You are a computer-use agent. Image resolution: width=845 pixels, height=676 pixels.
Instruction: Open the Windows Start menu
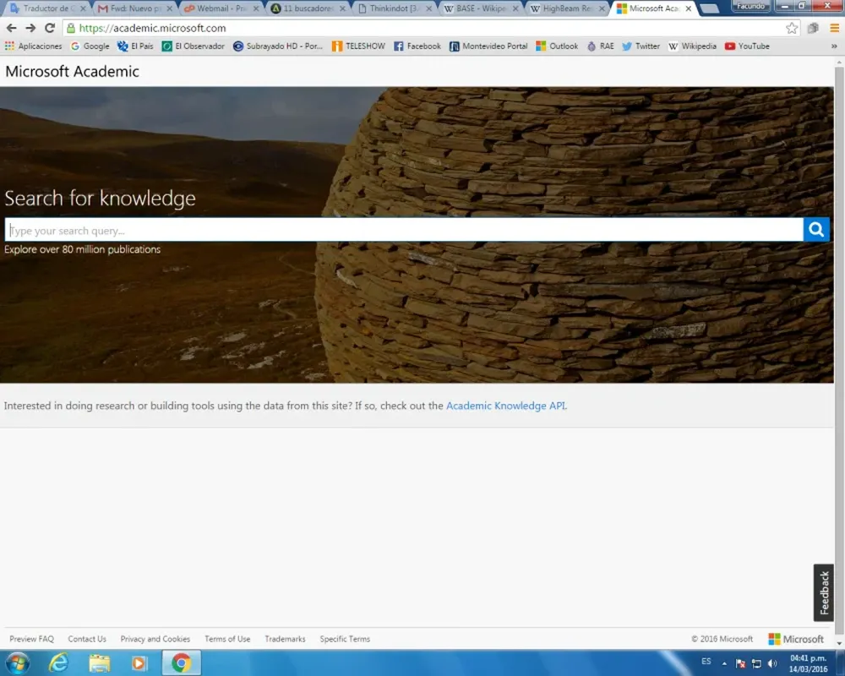(x=17, y=662)
